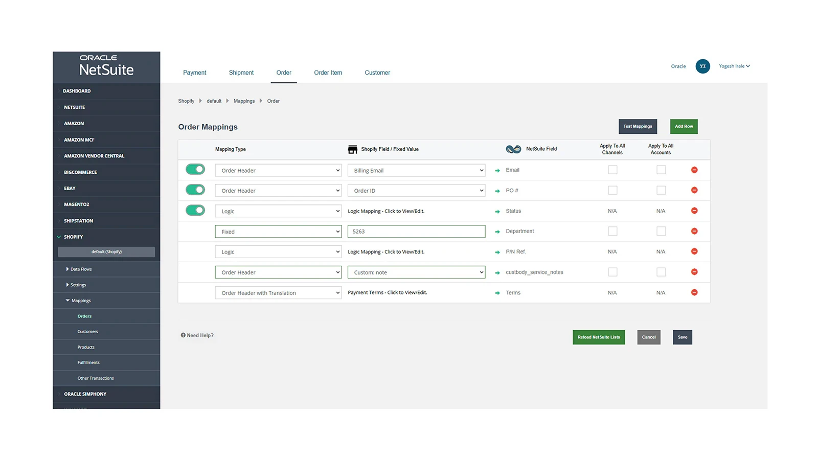The width and height of the screenshot is (818, 460).
Task: Switch to the Payment tab
Action: pos(195,73)
